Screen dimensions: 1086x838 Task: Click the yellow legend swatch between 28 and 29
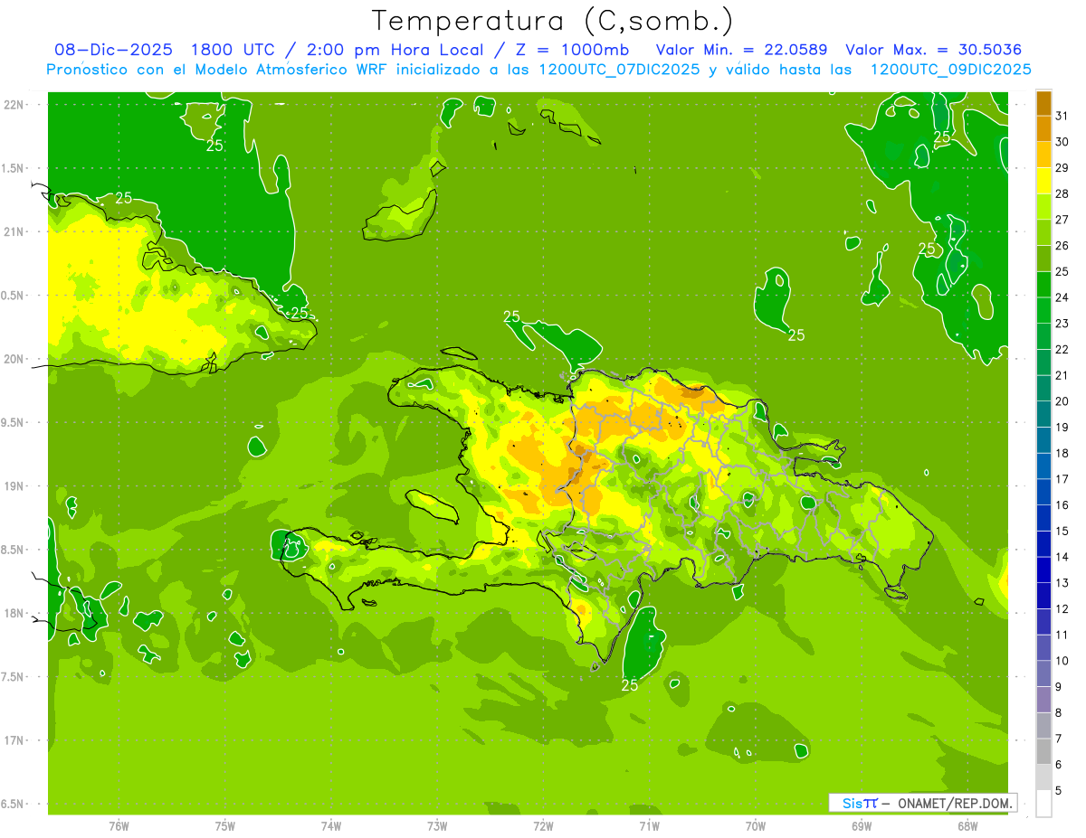[x=1043, y=181]
